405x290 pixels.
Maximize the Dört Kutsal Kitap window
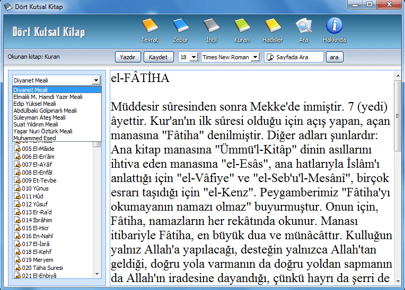(369, 4)
